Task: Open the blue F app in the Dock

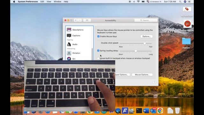Action: coord(125,111)
